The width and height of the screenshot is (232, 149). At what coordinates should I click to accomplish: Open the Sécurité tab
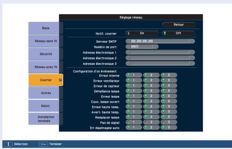[x=46, y=54]
